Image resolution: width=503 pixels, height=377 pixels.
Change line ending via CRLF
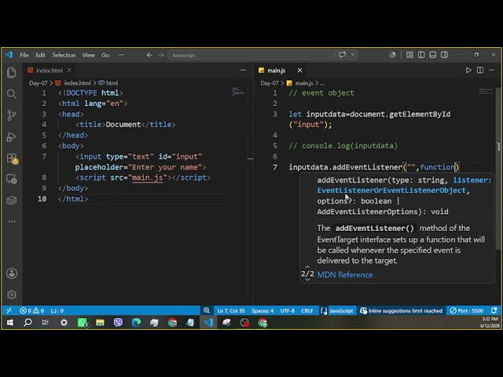[307, 311]
